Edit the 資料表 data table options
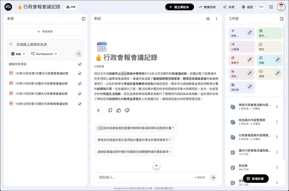Image resolution: width=289 pixels, height=191 pixels. click(x=250, y=86)
